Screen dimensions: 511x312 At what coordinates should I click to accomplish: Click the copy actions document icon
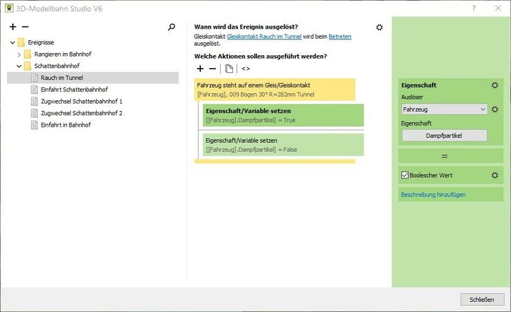click(x=230, y=69)
